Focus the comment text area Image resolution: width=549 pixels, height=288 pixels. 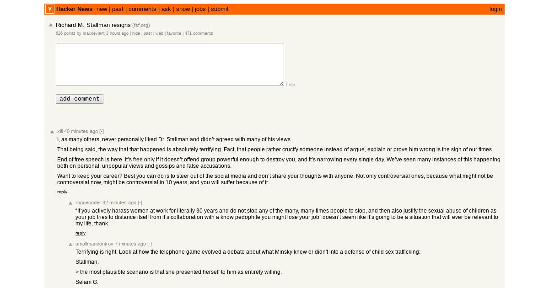pos(170,64)
